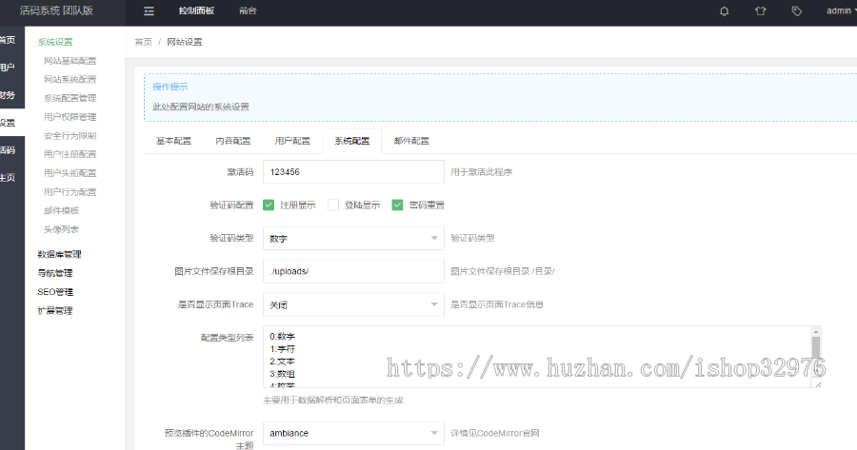Screen dimensions: 857x450
Task: Go to 主页 in left rail
Action: click(12, 178)
